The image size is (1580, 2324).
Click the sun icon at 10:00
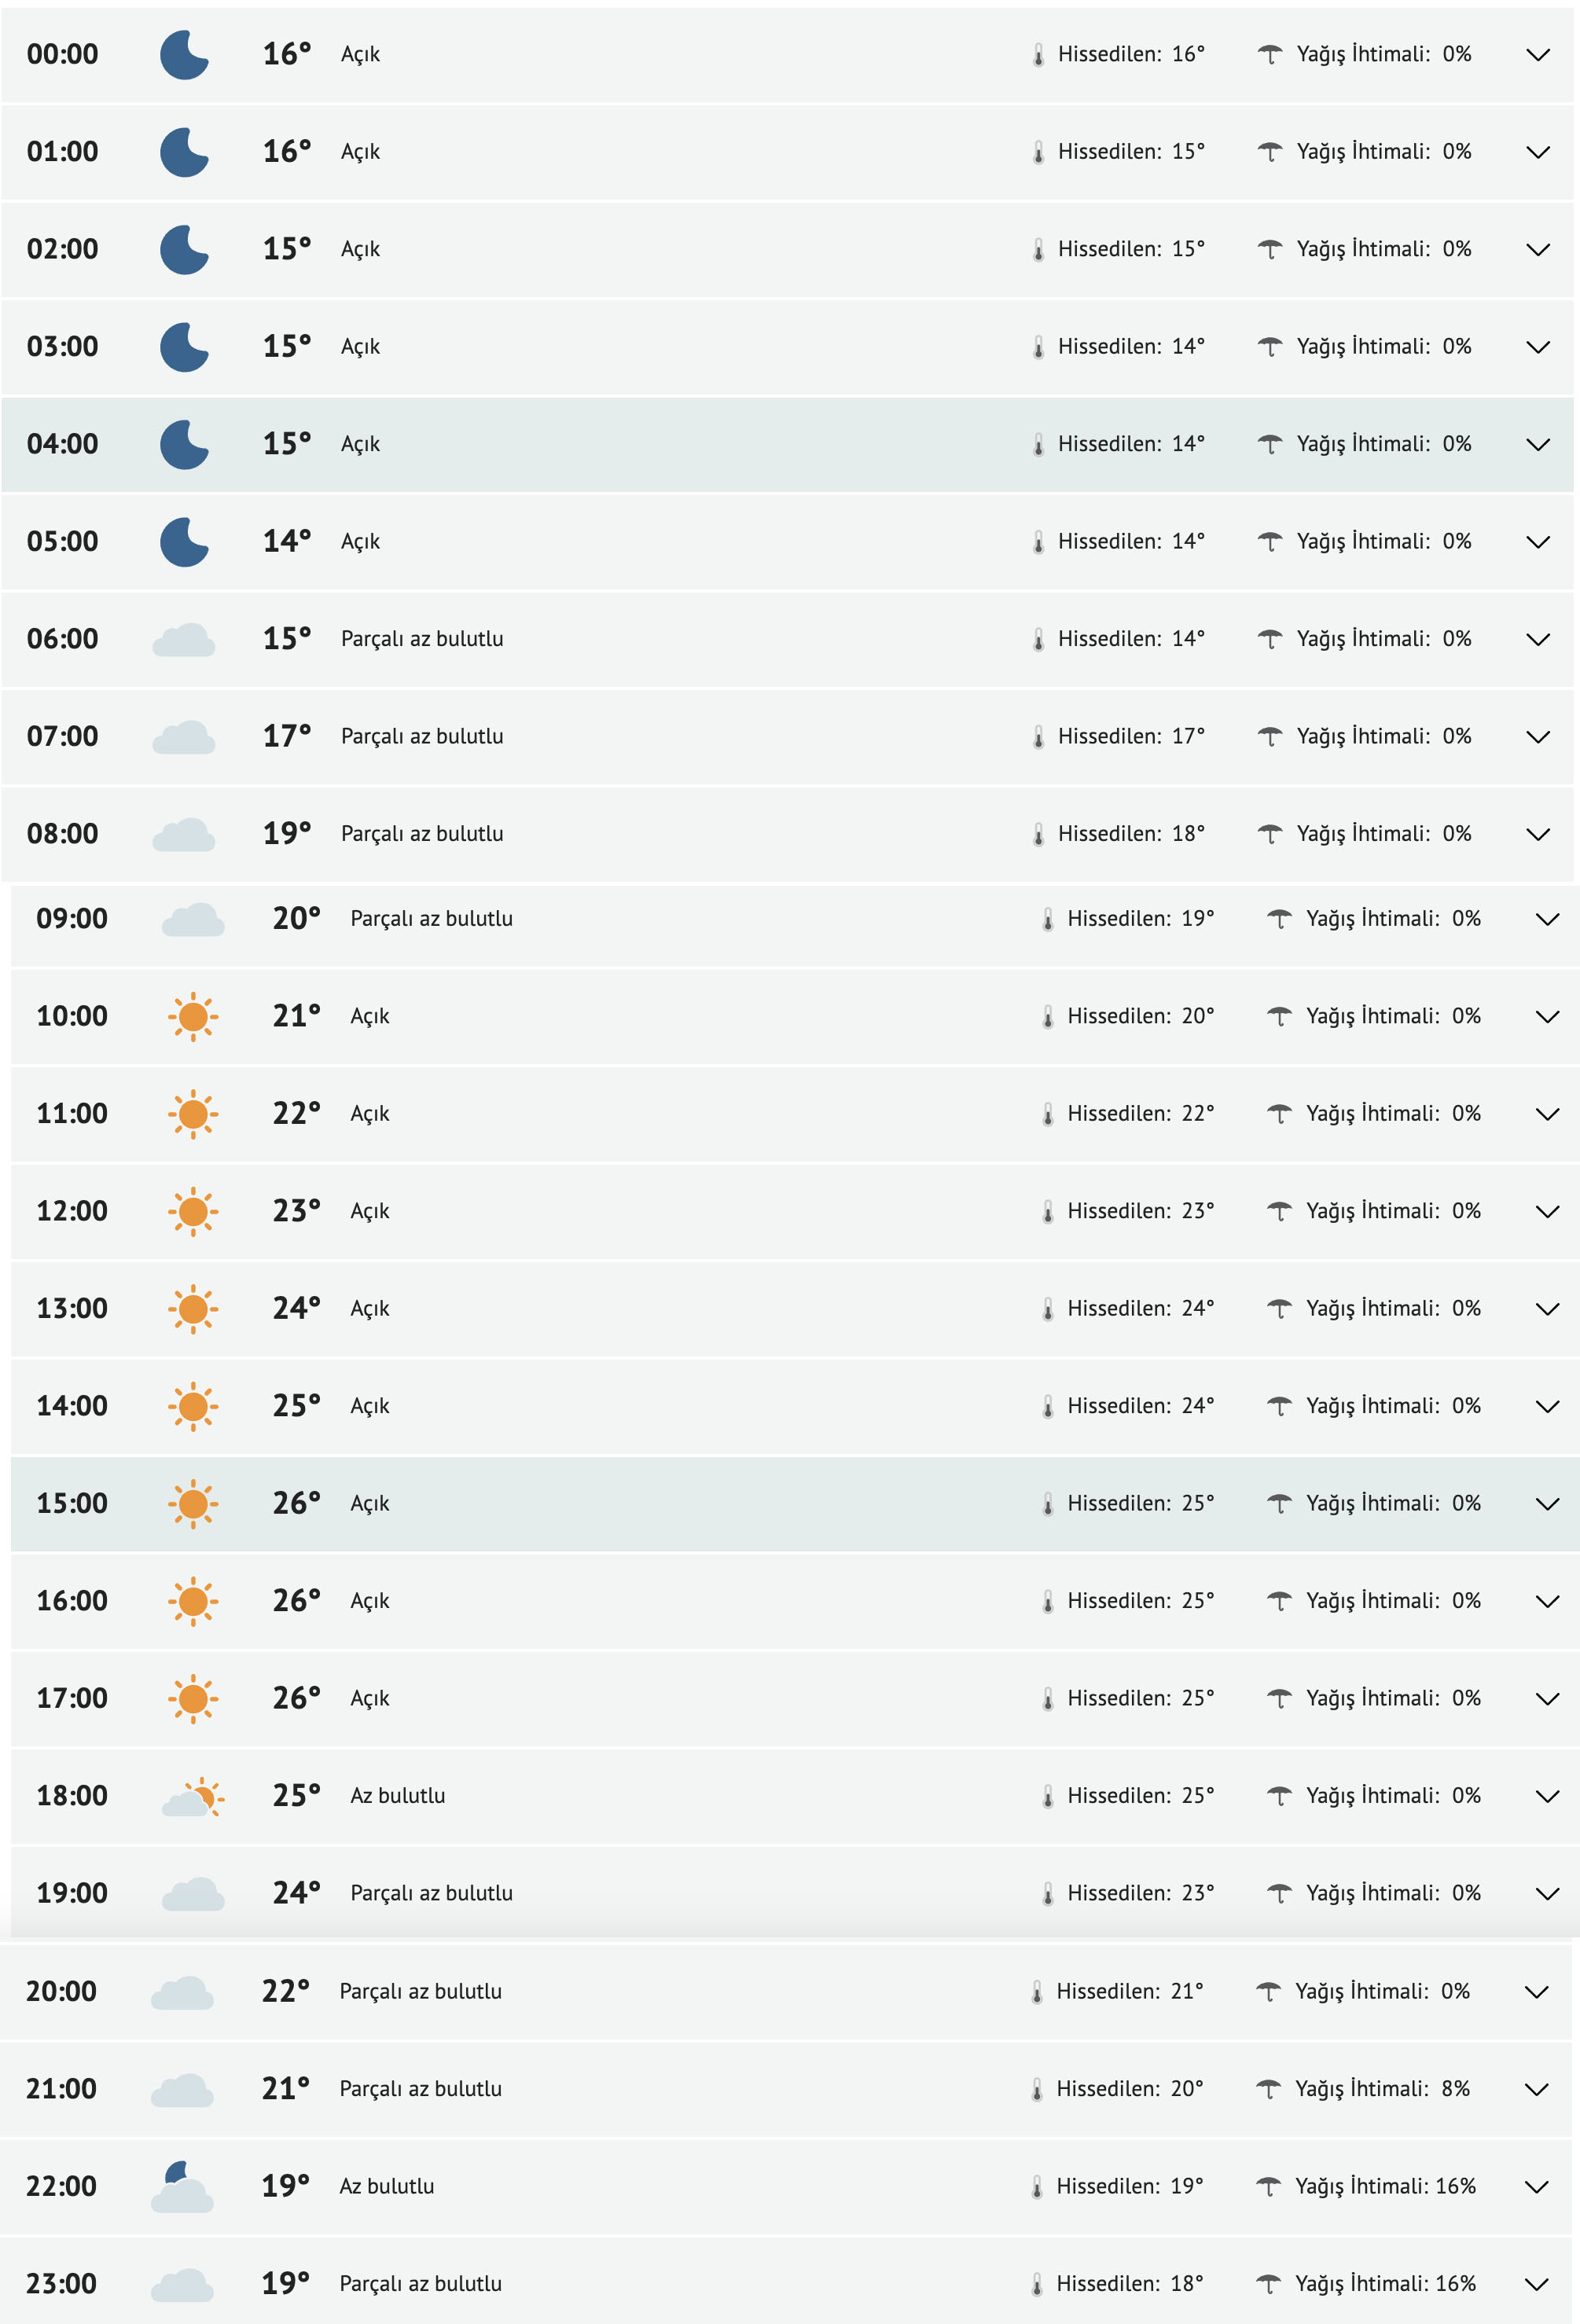[x=193, y=1017]
